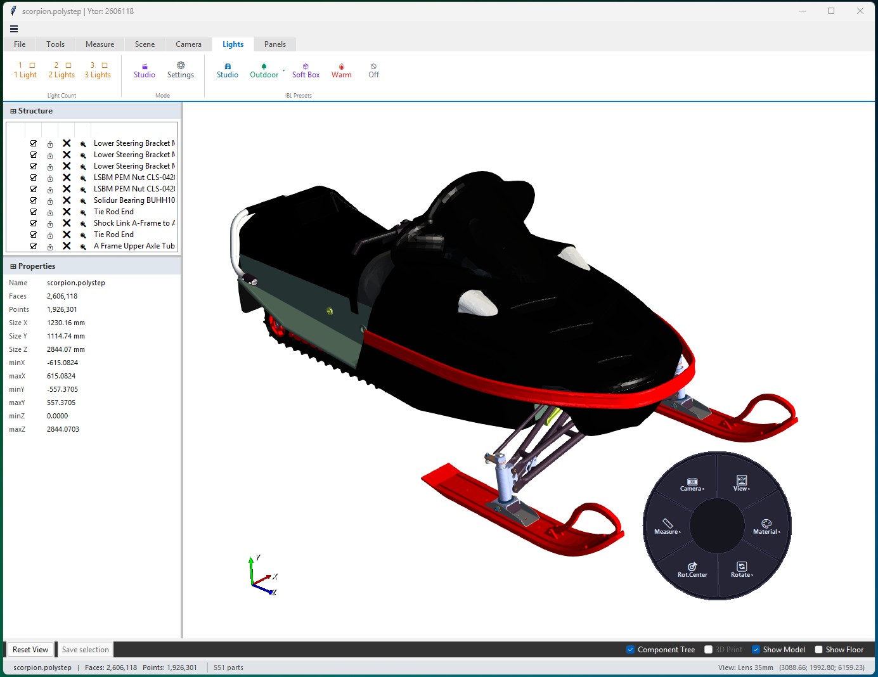
Task: Select the Warm IBL preset
Action: click(341, 70)
